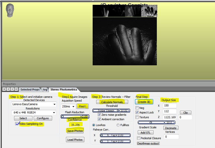Click the Create 3D button

144,102
